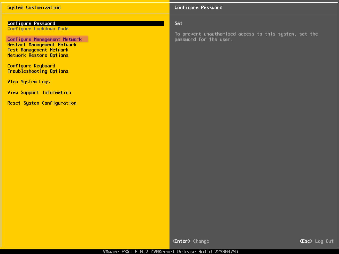Click the 'Set' password status text
Screen dimensions: 339x254
178,24
